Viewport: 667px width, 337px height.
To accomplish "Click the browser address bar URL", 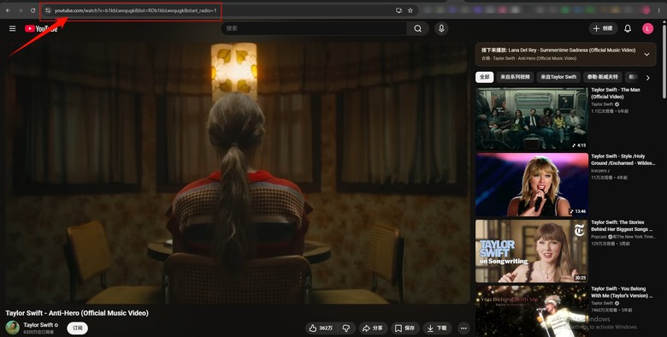I will [135, 10].
